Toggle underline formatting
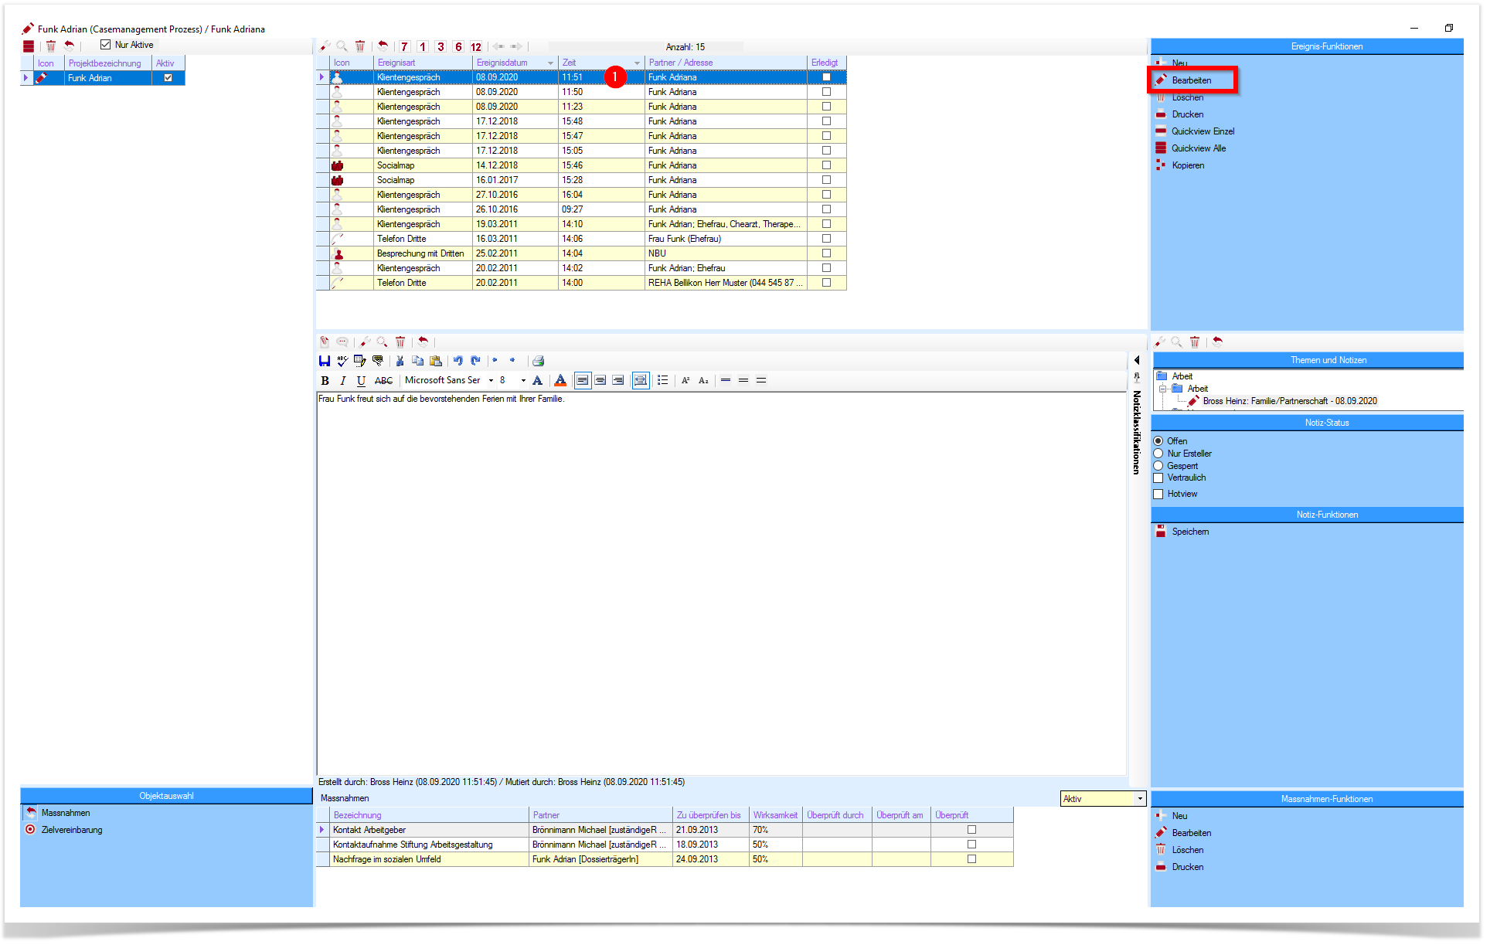Viewport: 1490px width, 945px height. [361, 381]
